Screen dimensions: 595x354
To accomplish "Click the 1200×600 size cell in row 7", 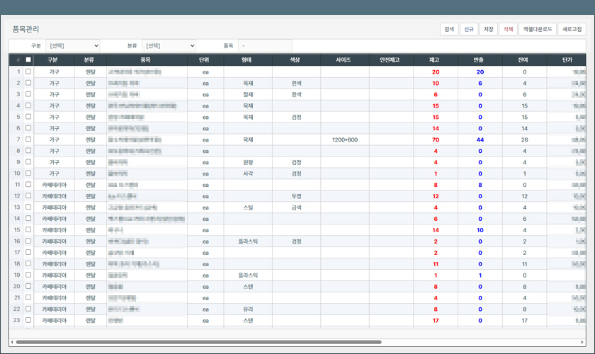I will (x=344, y=139).
